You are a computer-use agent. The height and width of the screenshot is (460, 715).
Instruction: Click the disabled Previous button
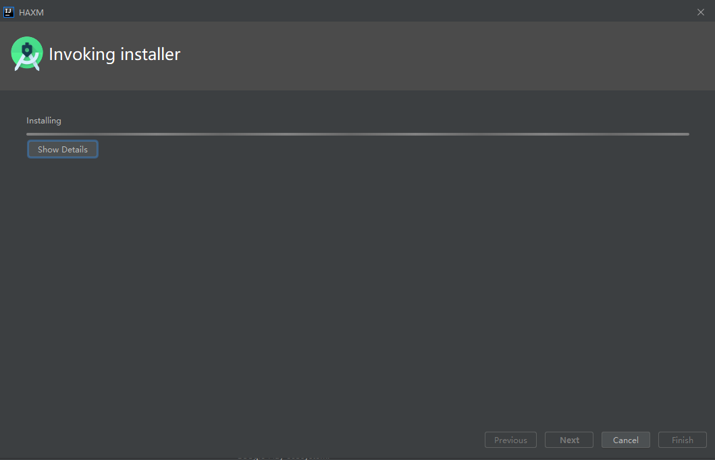510,439
